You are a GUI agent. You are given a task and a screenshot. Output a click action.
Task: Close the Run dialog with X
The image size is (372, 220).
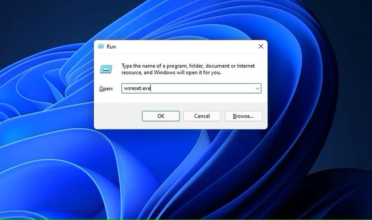tap(261, 46)
